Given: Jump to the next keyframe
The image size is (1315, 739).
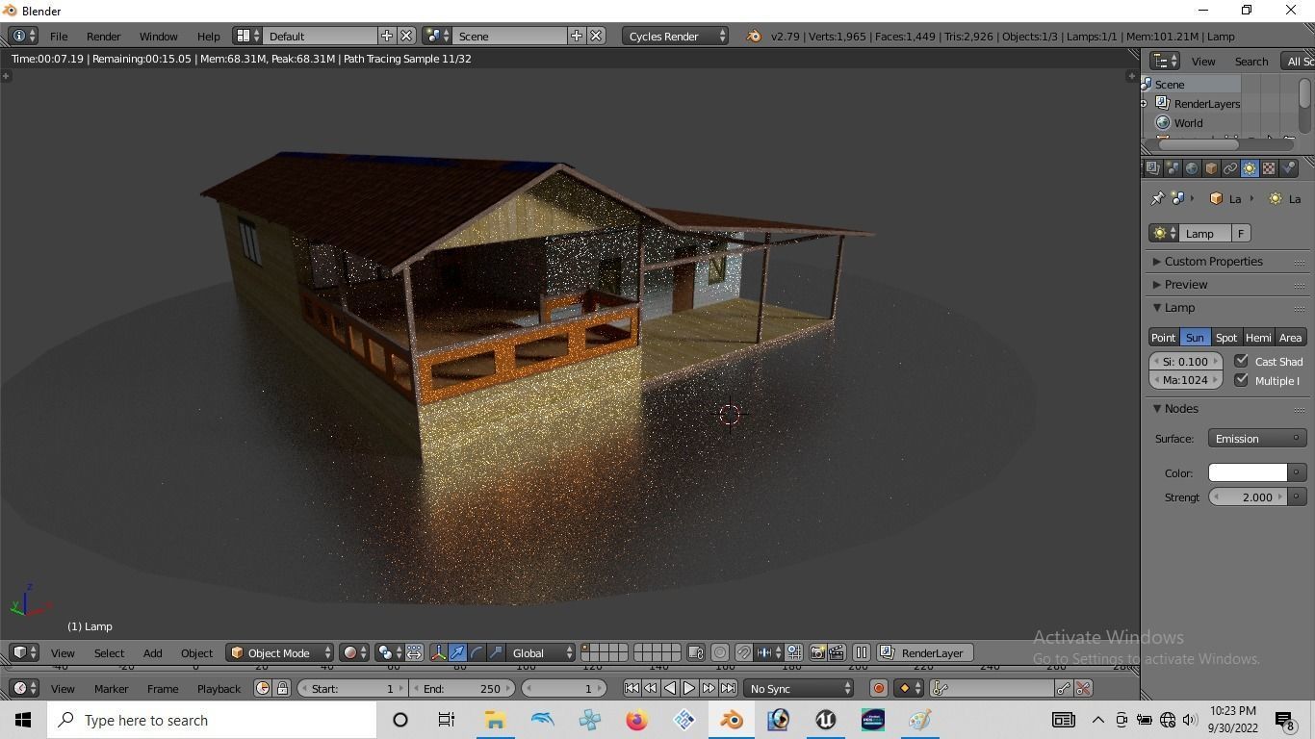Looking at the screenshot, I should [709, 688].
